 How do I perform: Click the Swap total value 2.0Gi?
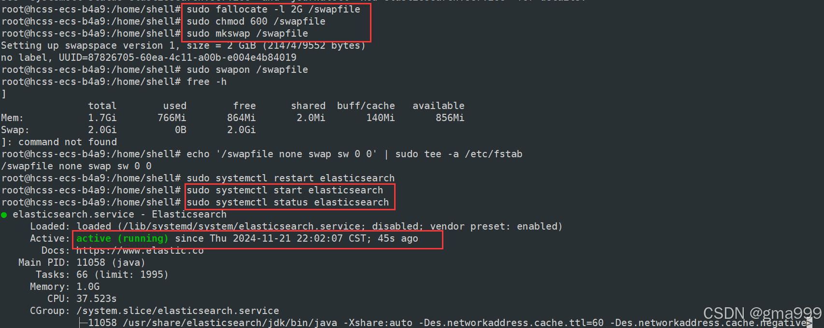tap(102, 130)
